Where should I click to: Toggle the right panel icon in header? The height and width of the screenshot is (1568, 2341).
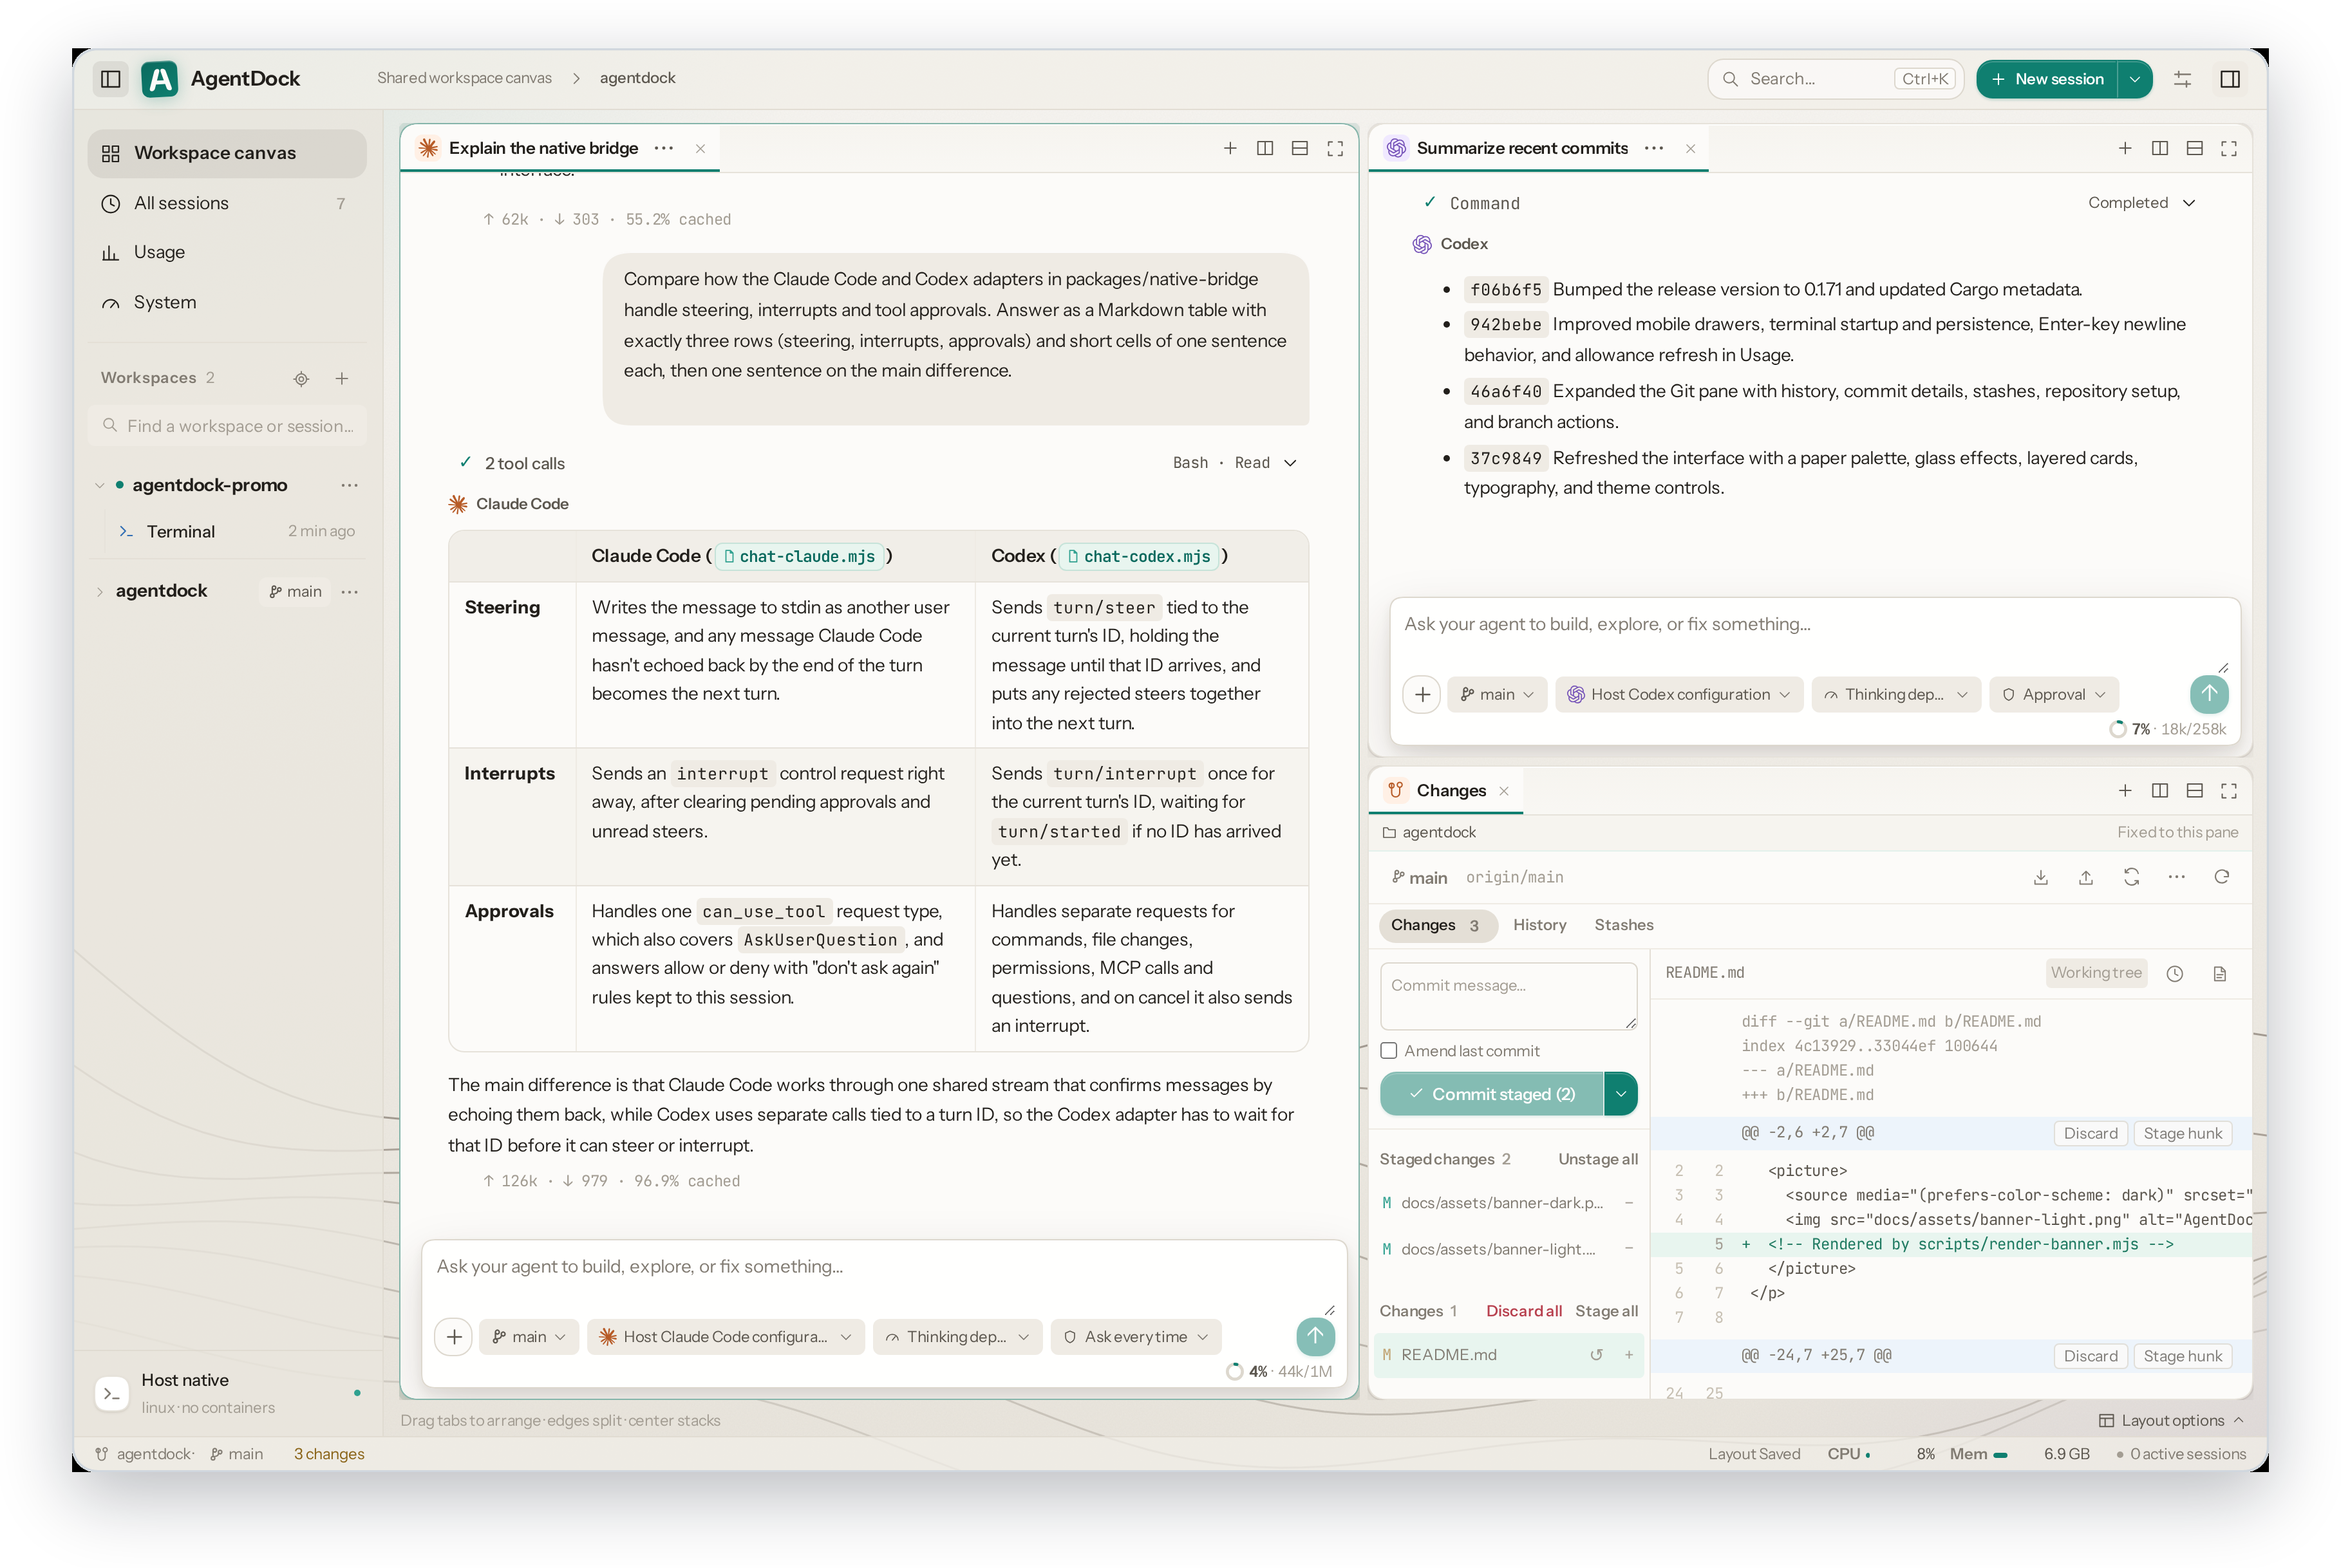pos(2229,79)
